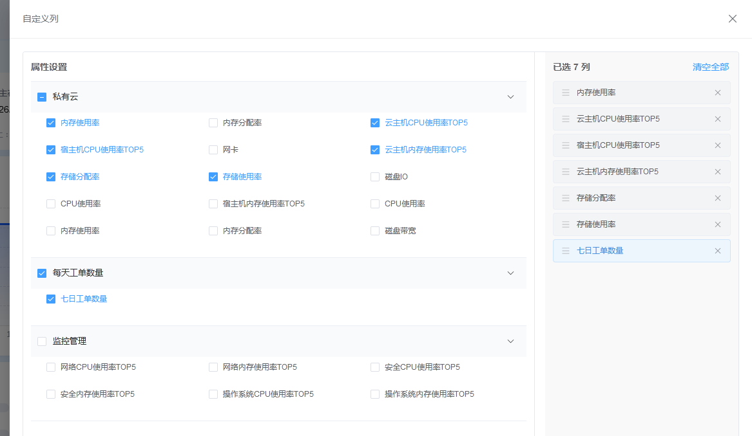Remove 云主机CPU使用率TOP5 from selected columns list
The width and height of the screenshot is (752, 436).
[717, 119]
